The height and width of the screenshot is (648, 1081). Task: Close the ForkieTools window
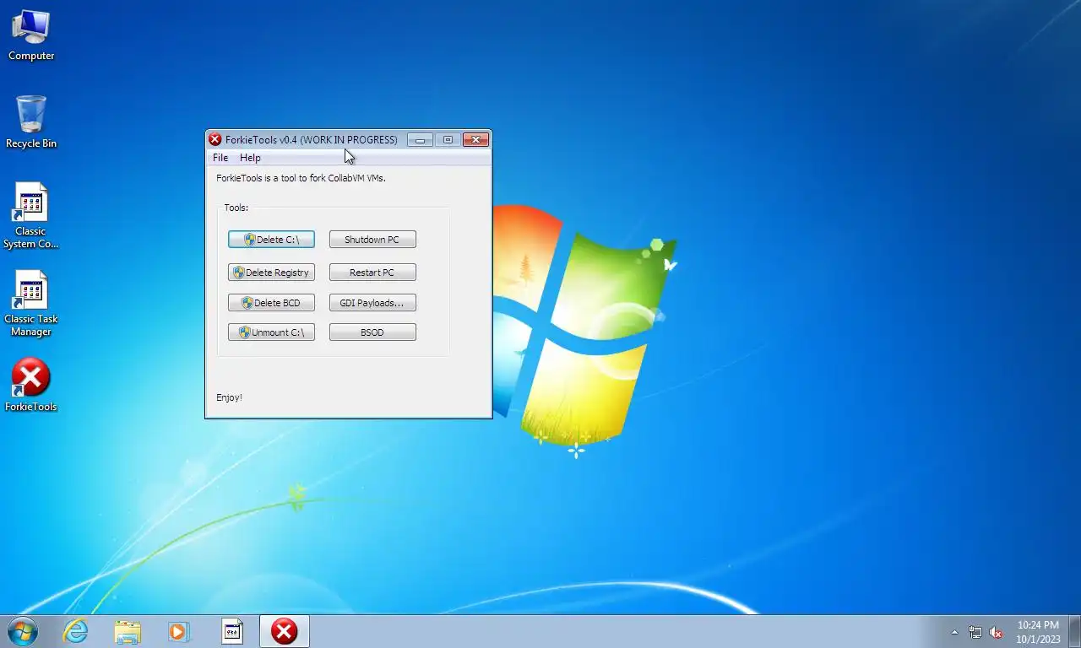[475, 140]
